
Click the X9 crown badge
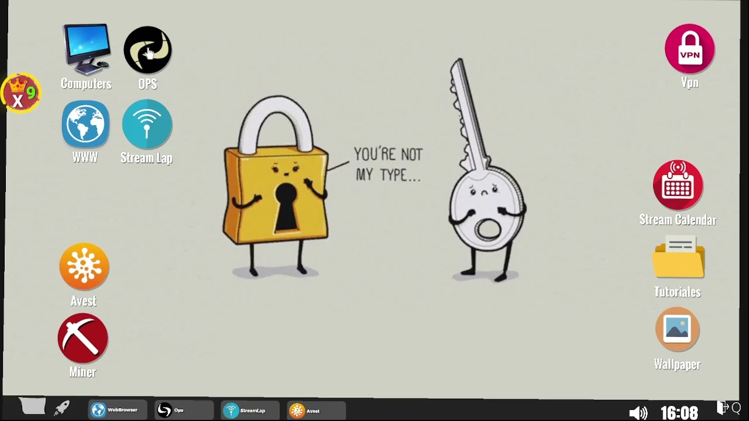pyautogui.click(x=21, y=94)
